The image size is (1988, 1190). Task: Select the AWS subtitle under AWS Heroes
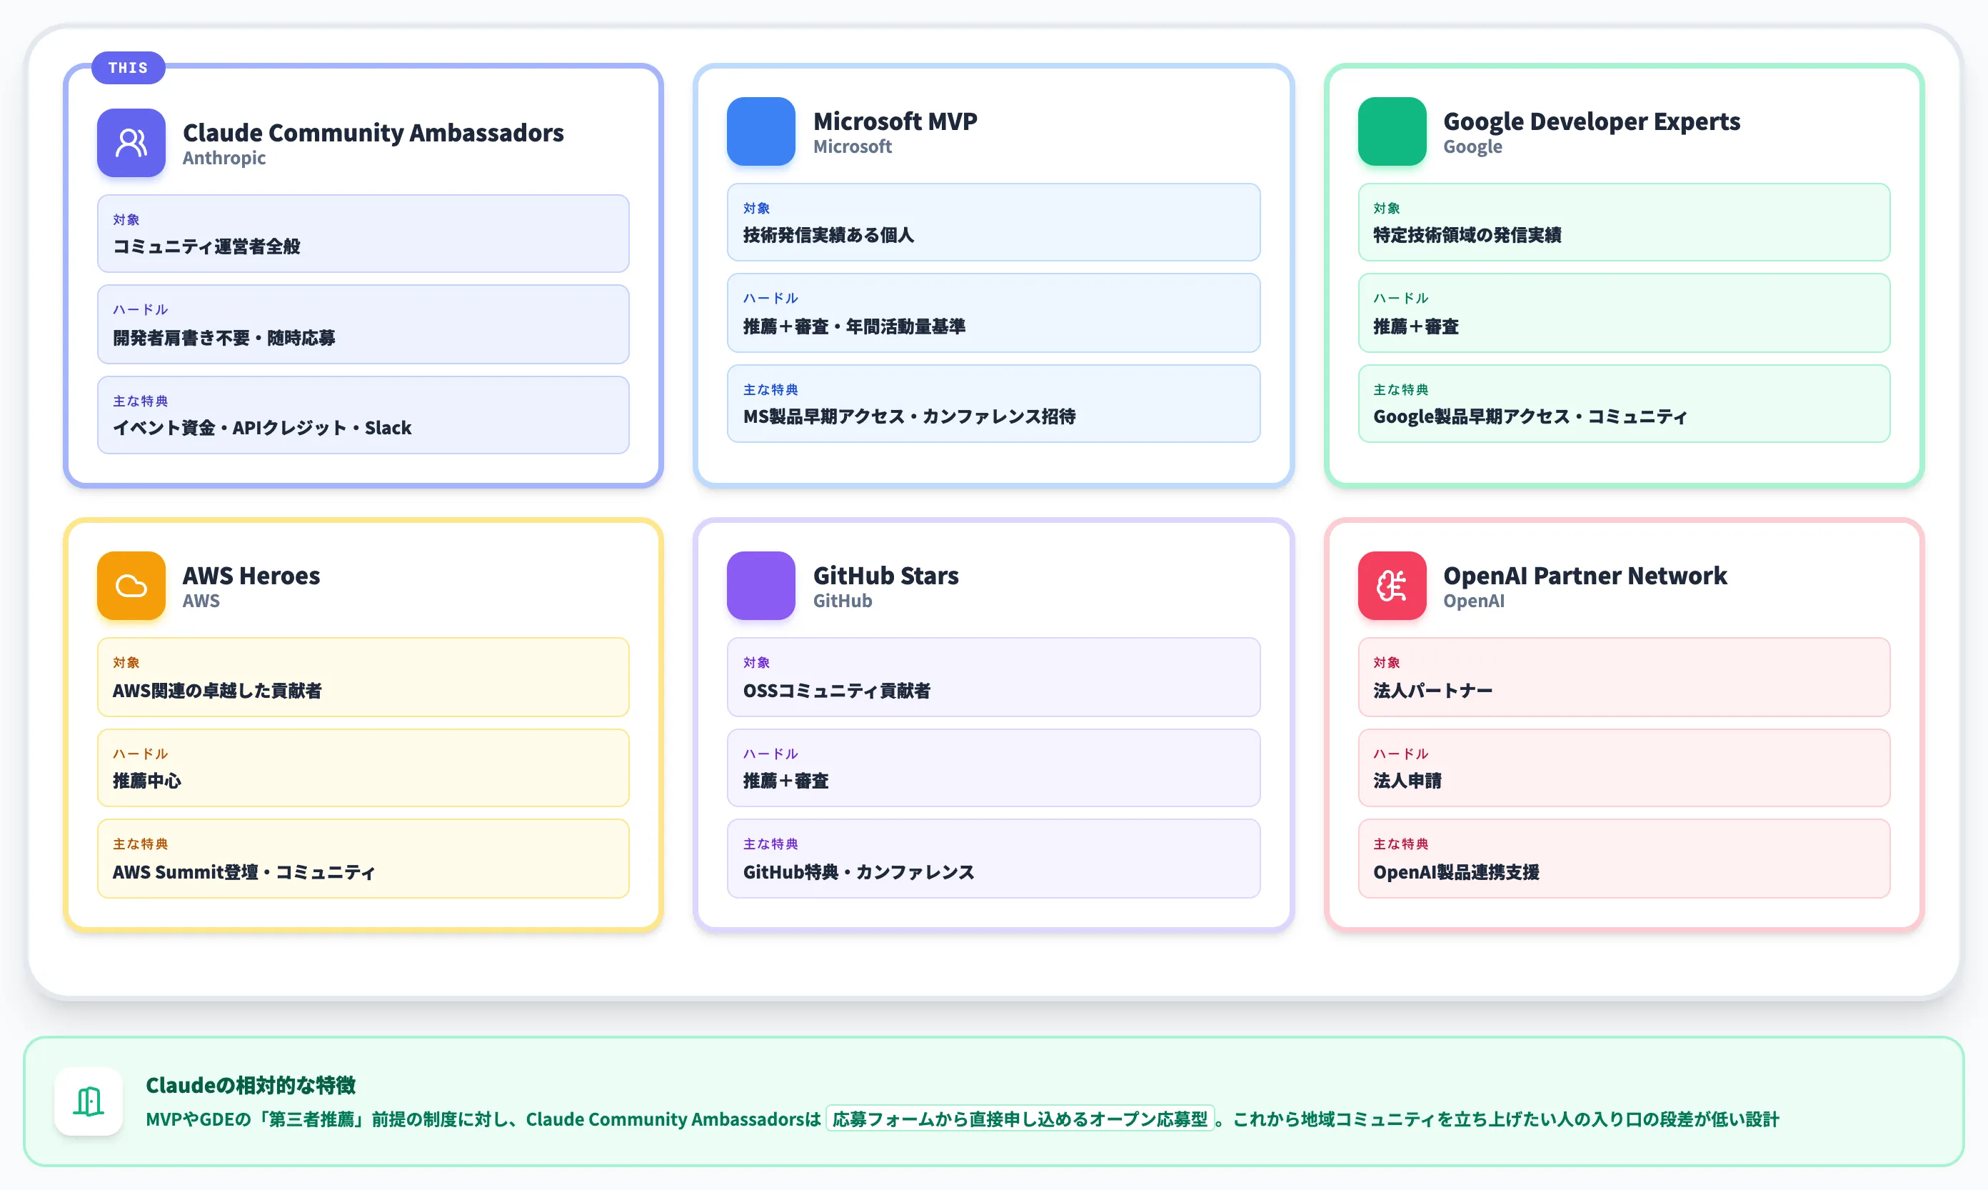(x=201, y=601)
